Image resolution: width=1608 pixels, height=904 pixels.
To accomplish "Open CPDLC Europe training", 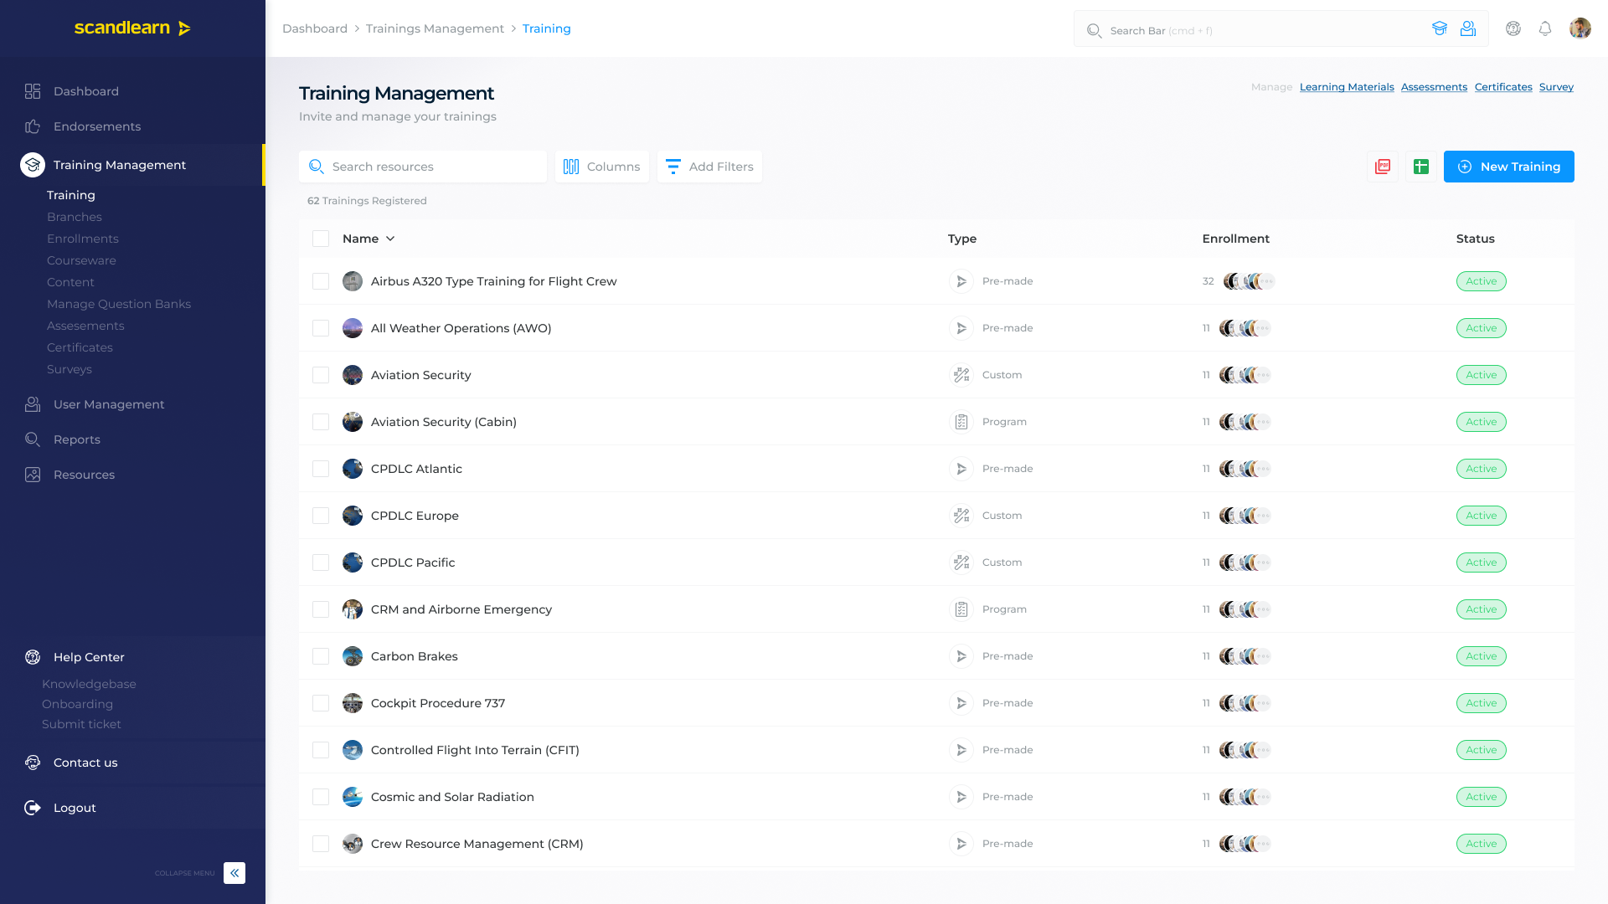I will pos(415,516).
